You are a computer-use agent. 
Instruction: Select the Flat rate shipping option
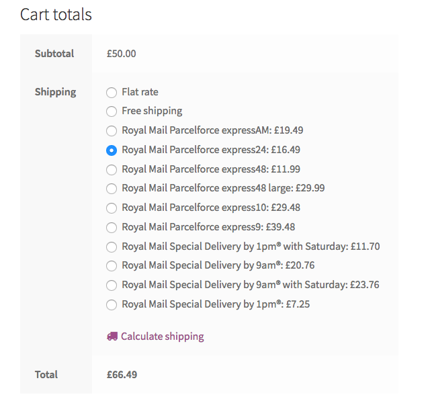pos(112,92)
